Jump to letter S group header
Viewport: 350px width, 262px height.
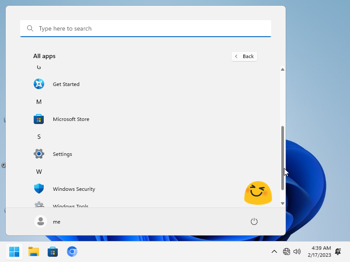[39, 137]
